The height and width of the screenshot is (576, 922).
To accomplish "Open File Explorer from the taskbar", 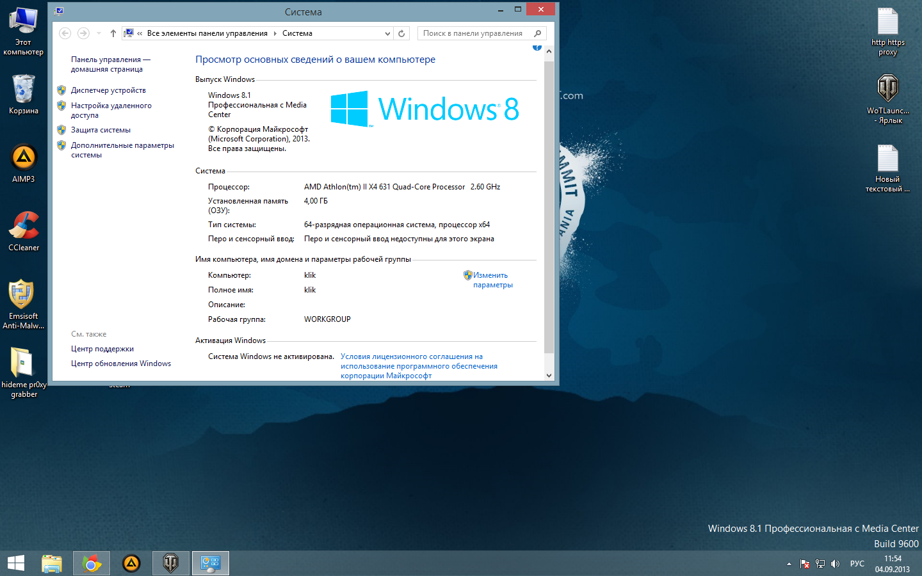I will tap(52, 563).
